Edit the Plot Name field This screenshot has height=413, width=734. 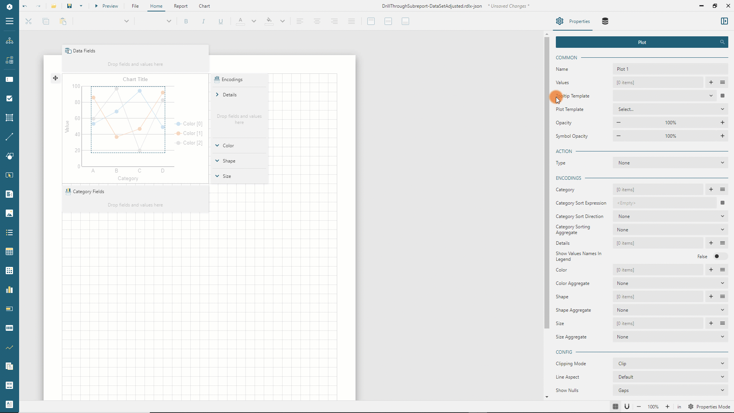coord(671,69)
